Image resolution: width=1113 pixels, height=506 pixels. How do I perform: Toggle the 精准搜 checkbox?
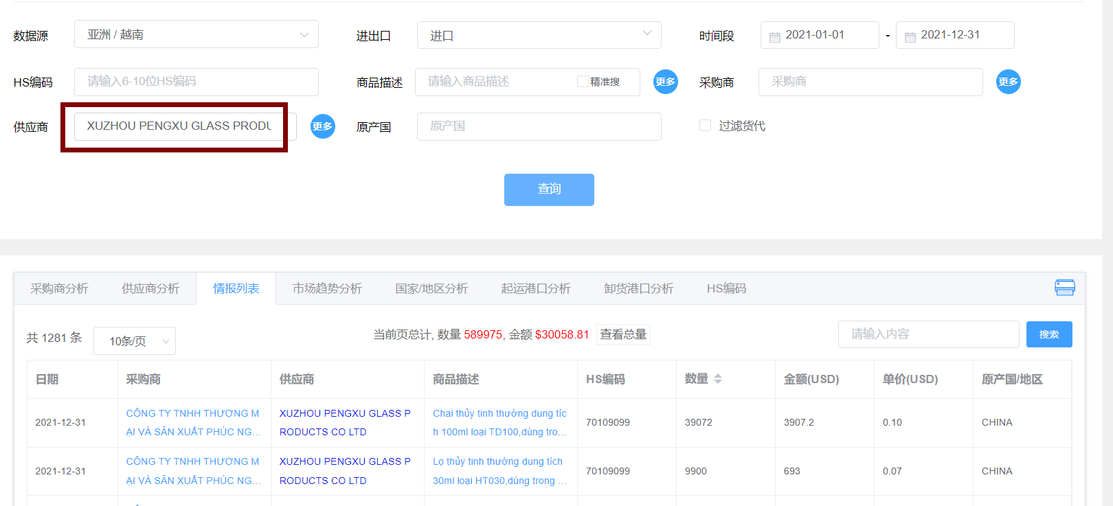coord(583,82)
